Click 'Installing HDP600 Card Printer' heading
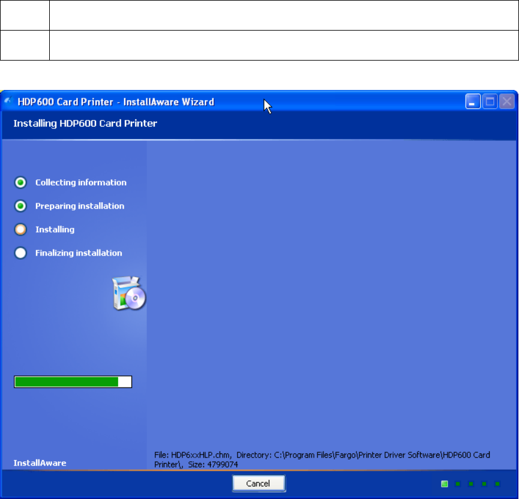519x499 pixels. coord(85,124)
